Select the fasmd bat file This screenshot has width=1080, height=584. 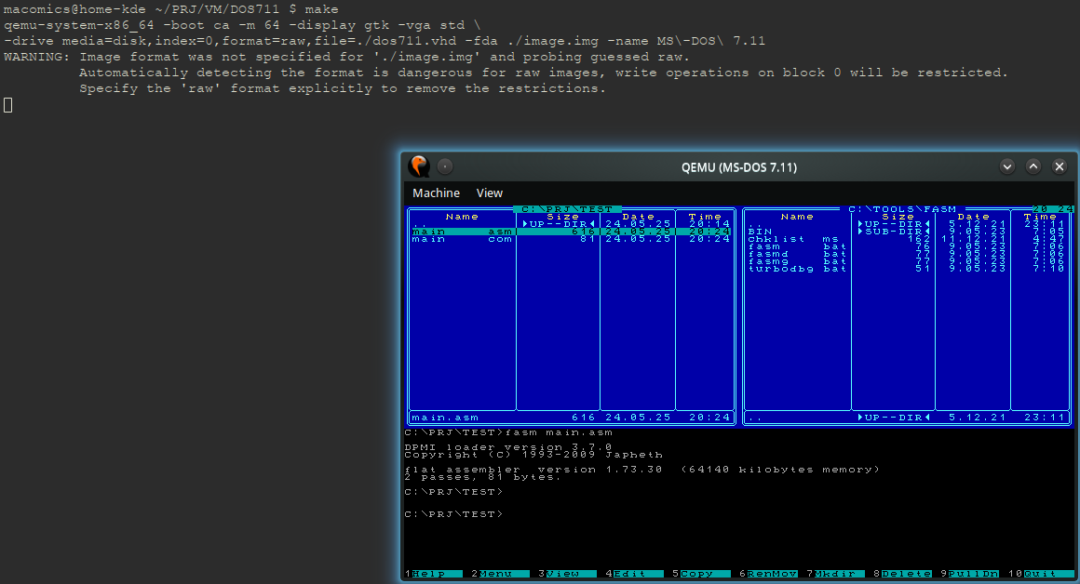point(907,254)
